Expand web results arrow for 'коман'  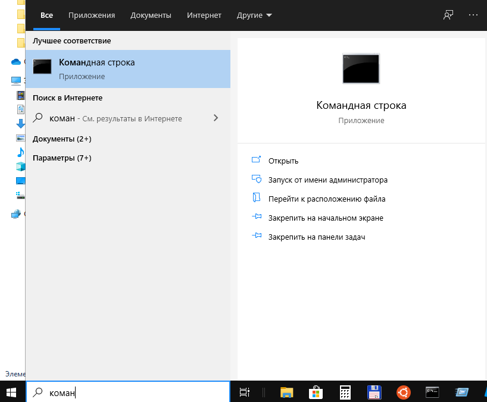point(216,118)
